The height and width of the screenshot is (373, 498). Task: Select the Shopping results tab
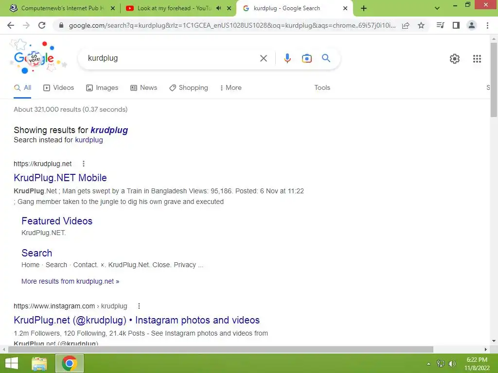[x=189, y=88]
